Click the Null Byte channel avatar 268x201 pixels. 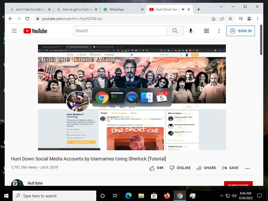17,183
